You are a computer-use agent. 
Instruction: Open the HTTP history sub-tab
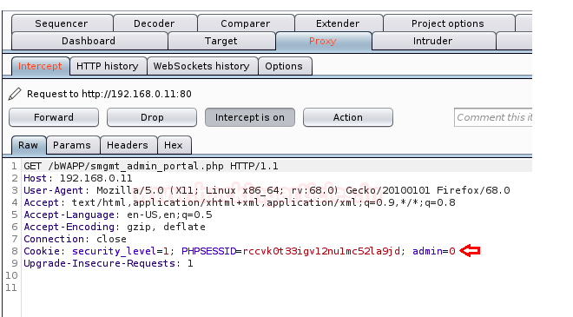point(108,66)
